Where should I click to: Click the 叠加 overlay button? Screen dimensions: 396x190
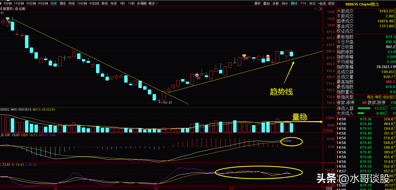coord(267,3)
